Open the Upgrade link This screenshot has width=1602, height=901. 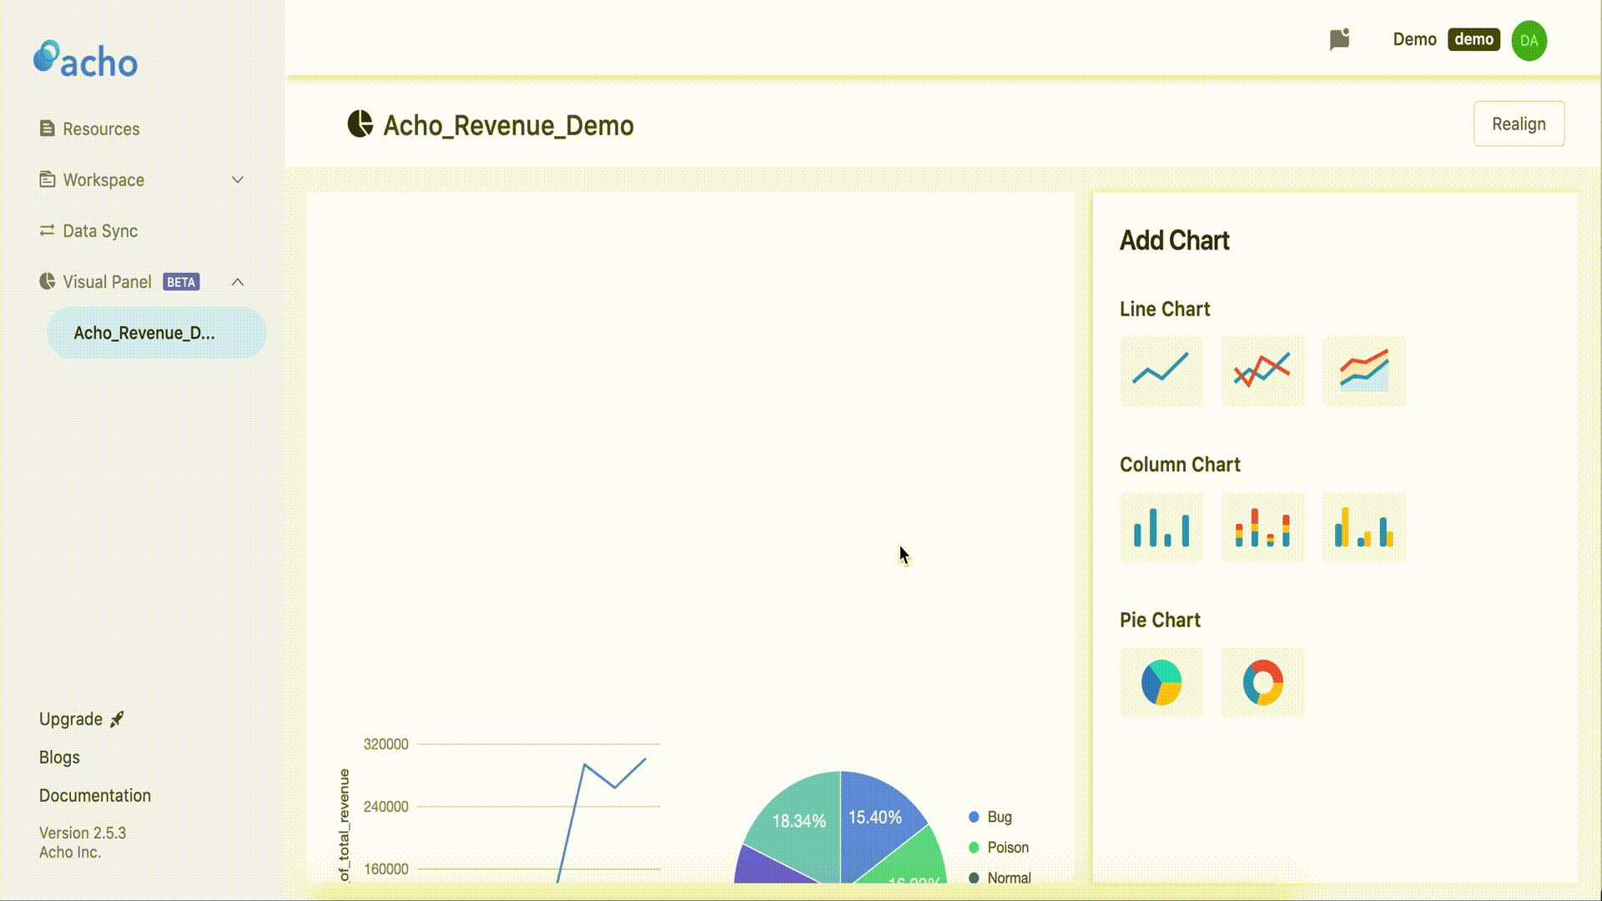[71, 719]
